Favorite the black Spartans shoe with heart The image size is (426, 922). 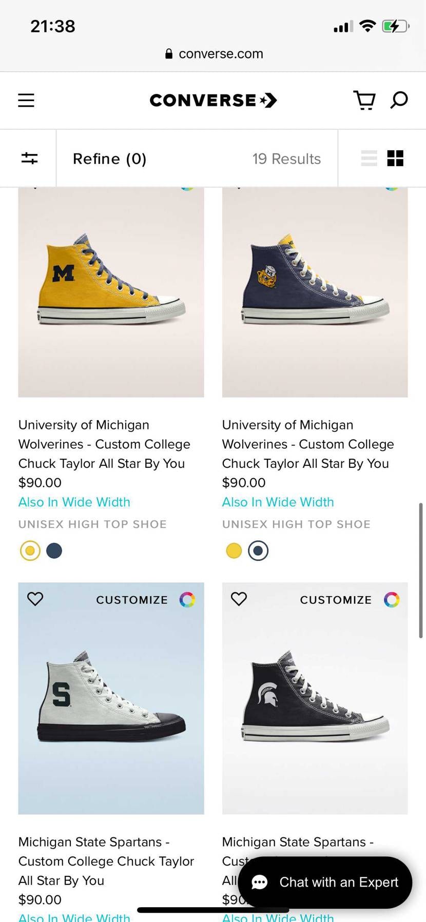pyautogui.click(x=239, y=599)
